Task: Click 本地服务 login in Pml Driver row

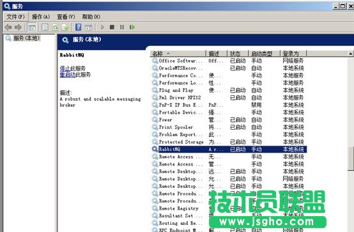Action: [293, 98]
